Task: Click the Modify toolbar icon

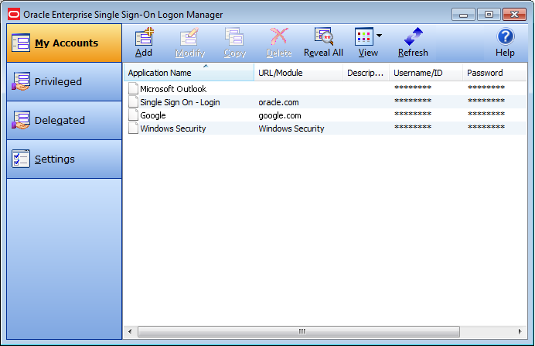Action: click(x=189, y=36)
